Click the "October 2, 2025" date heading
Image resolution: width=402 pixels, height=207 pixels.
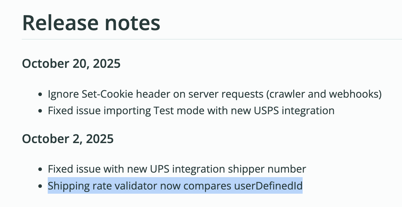click(68, 139)
